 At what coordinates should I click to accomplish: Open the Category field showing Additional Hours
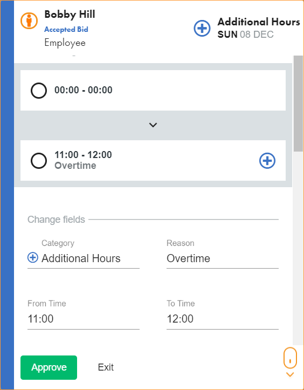pos(83,259)
